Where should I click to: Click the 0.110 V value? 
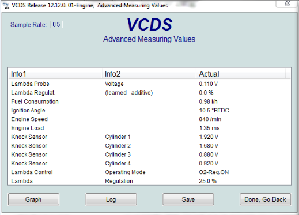(209, 84)
